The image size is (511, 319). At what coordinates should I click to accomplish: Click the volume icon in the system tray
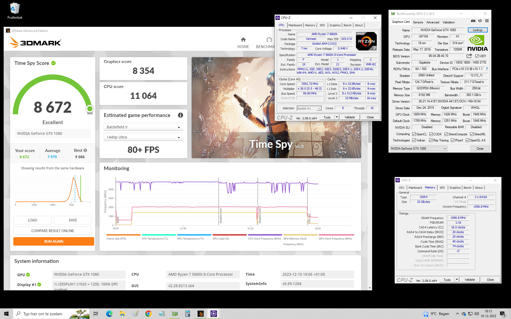477,314
